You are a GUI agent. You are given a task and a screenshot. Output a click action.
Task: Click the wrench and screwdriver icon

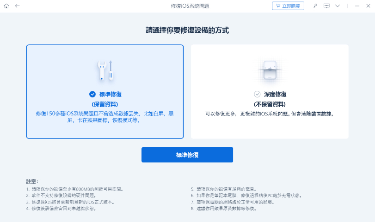tap(105, 70)
